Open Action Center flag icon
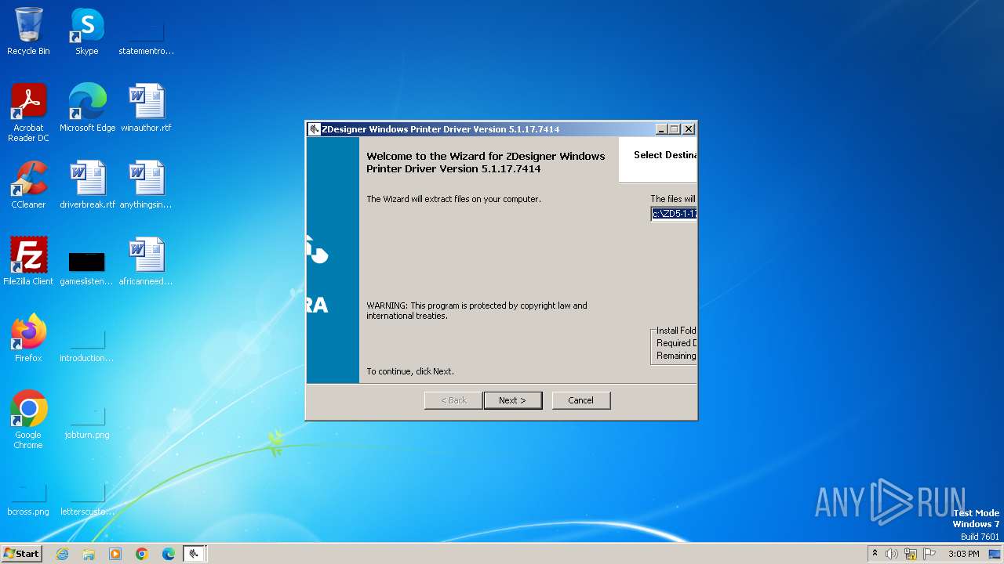The image size is (1004, 564). (x=929, y=554)
